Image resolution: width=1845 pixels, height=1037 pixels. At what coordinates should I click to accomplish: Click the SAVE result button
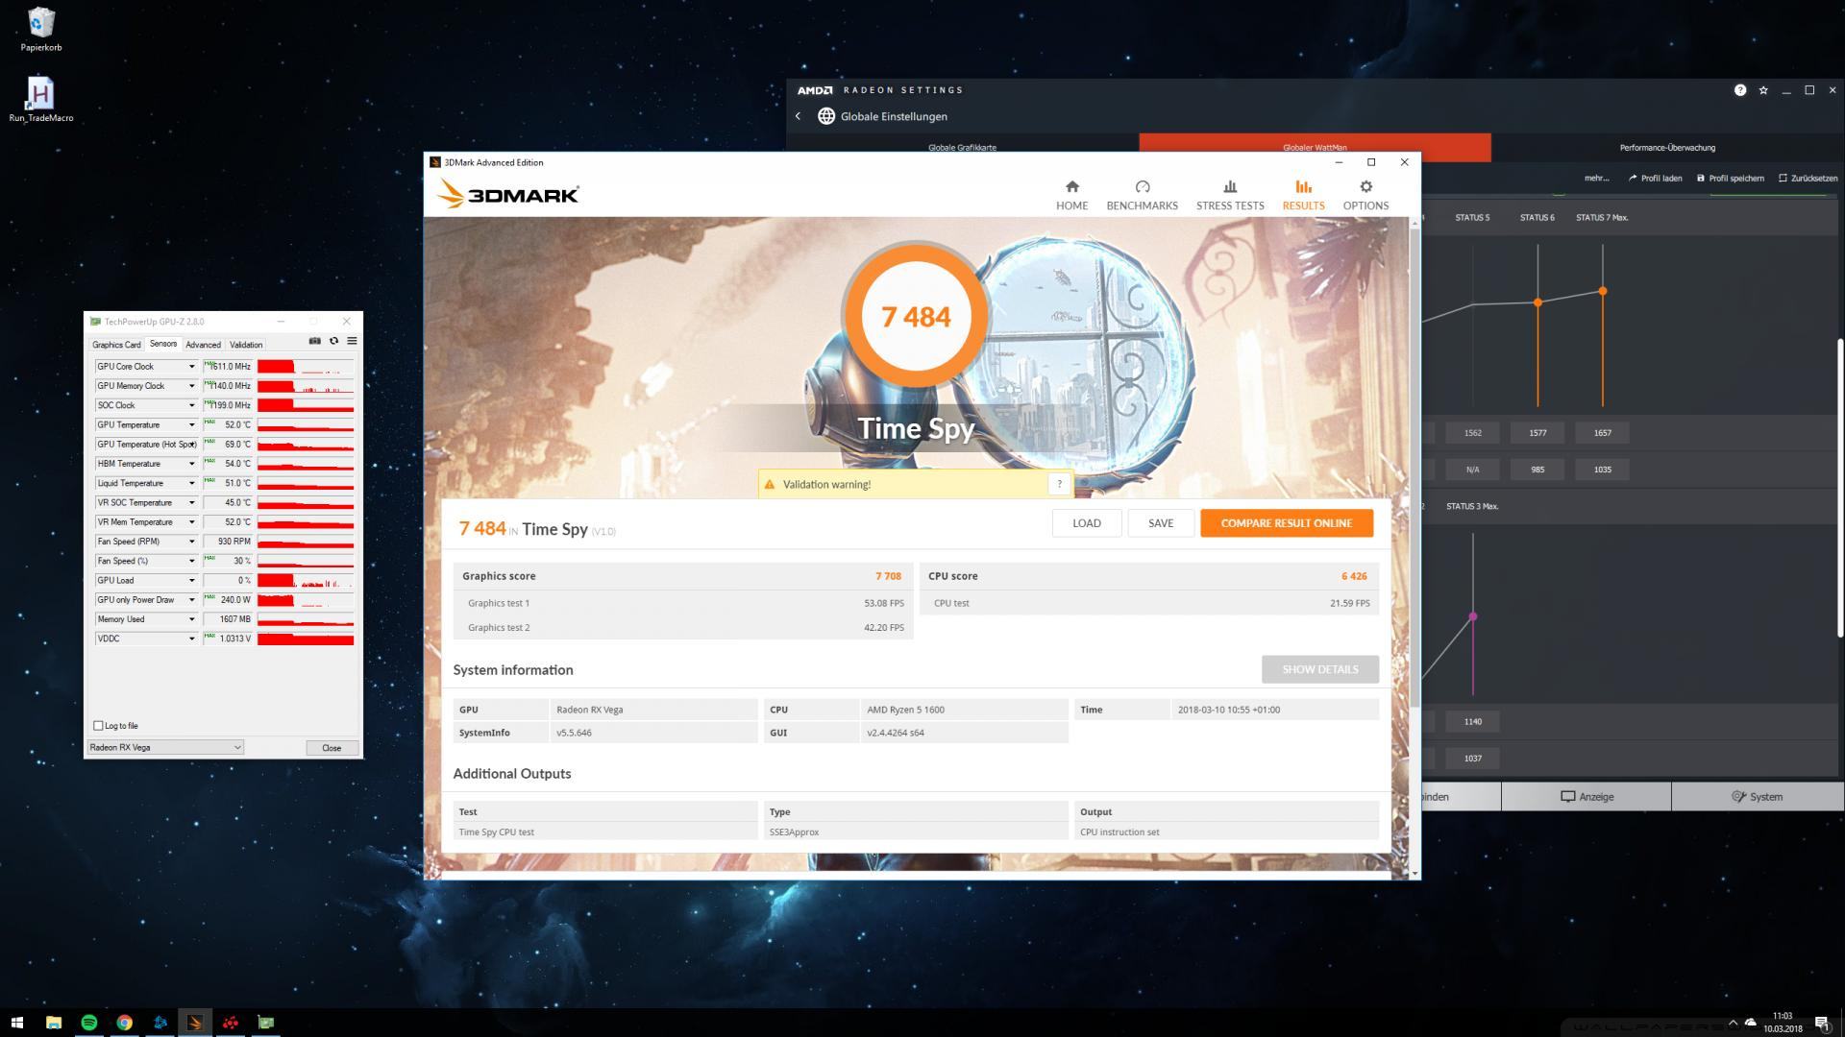(x=1161, y=523)
